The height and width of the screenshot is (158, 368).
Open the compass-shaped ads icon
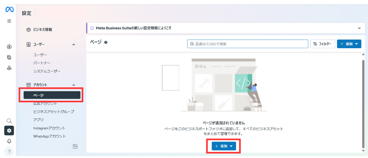click(9, 47)
